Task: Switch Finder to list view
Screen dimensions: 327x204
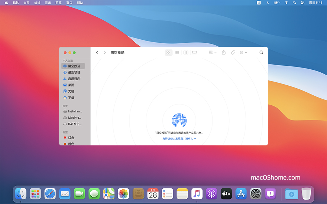Action: [x=177, y=53]
